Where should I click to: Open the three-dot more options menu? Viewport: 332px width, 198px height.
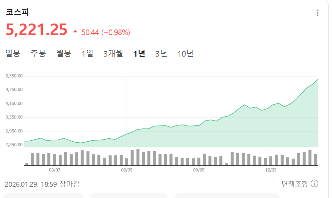coord(317,13)
